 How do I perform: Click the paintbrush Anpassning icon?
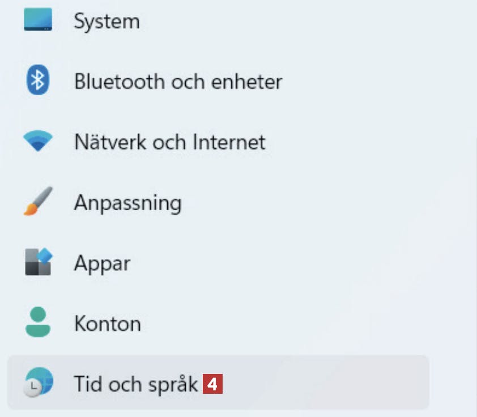[x=39, y=201]
